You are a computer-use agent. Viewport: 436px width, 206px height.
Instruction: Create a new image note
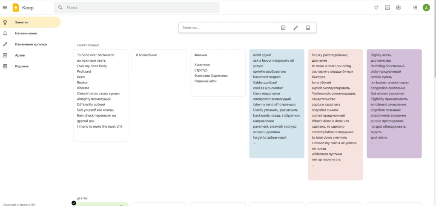(x=308, y=28)
